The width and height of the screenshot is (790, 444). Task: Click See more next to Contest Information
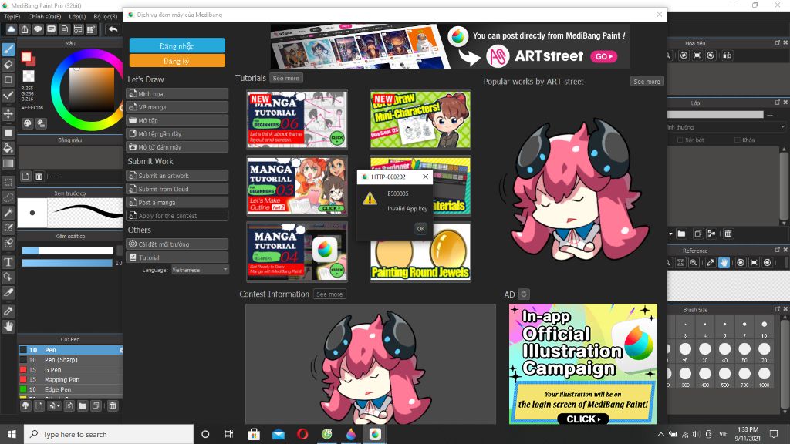coord(329,294)
